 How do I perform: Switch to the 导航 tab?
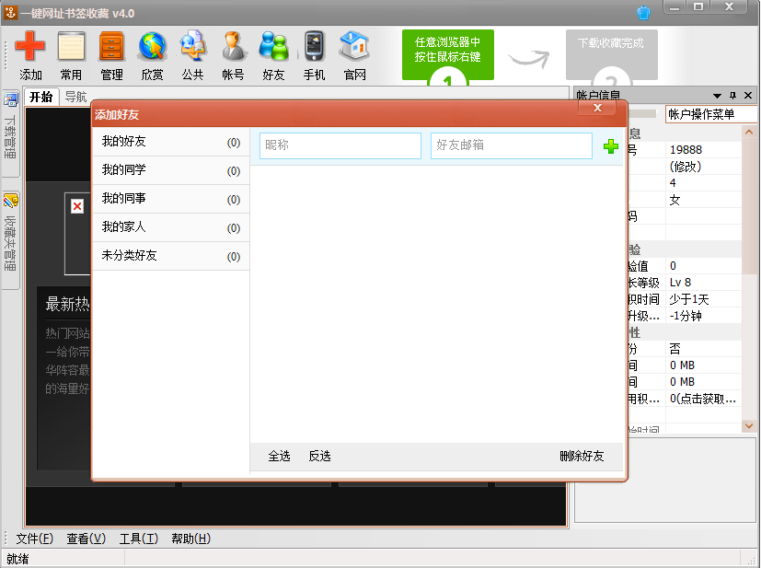(75, 97)
